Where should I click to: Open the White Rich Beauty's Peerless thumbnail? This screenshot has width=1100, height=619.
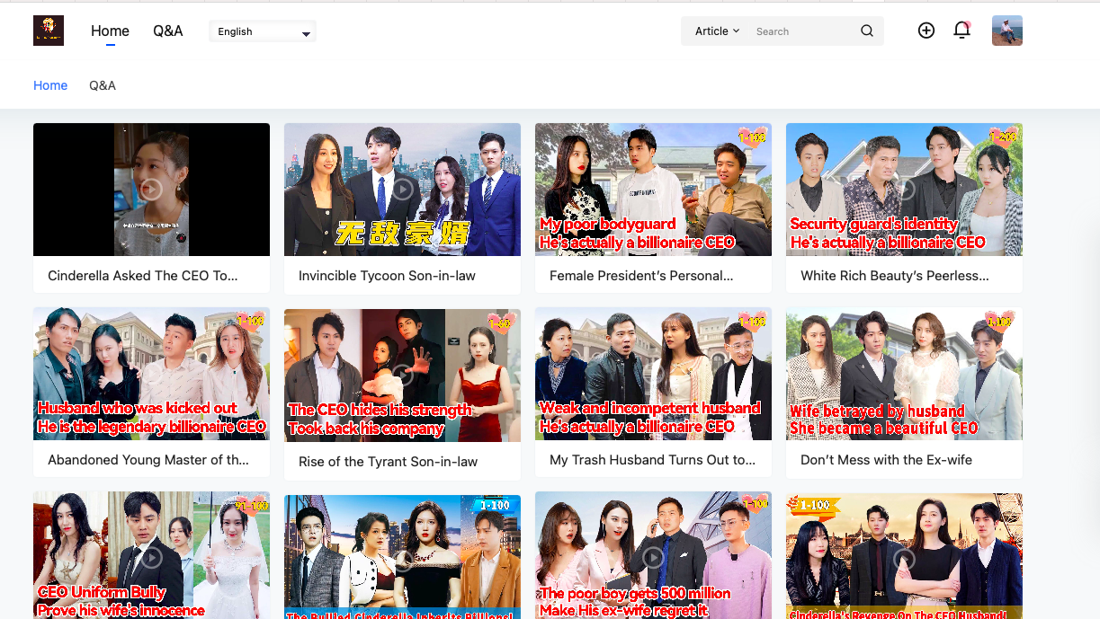tap(904, 190)
